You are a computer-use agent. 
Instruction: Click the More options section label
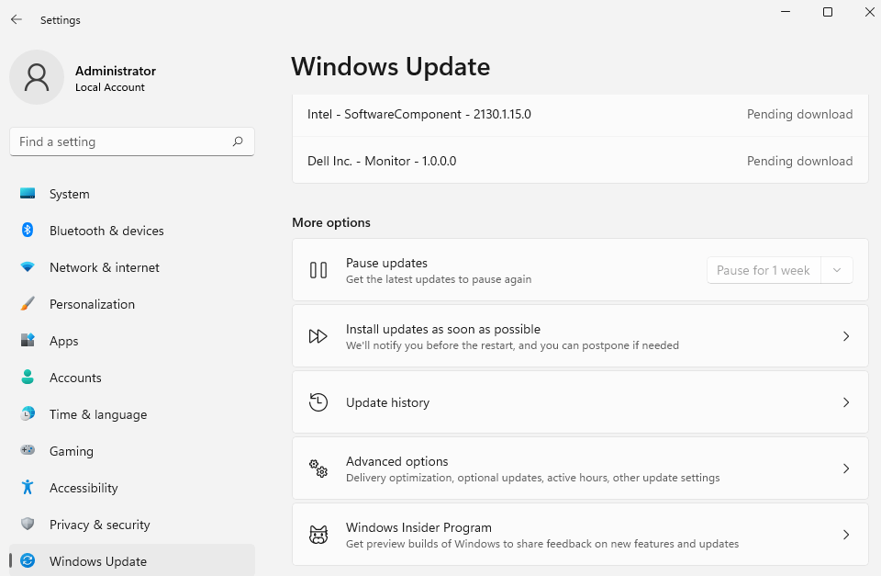point(331,222)
